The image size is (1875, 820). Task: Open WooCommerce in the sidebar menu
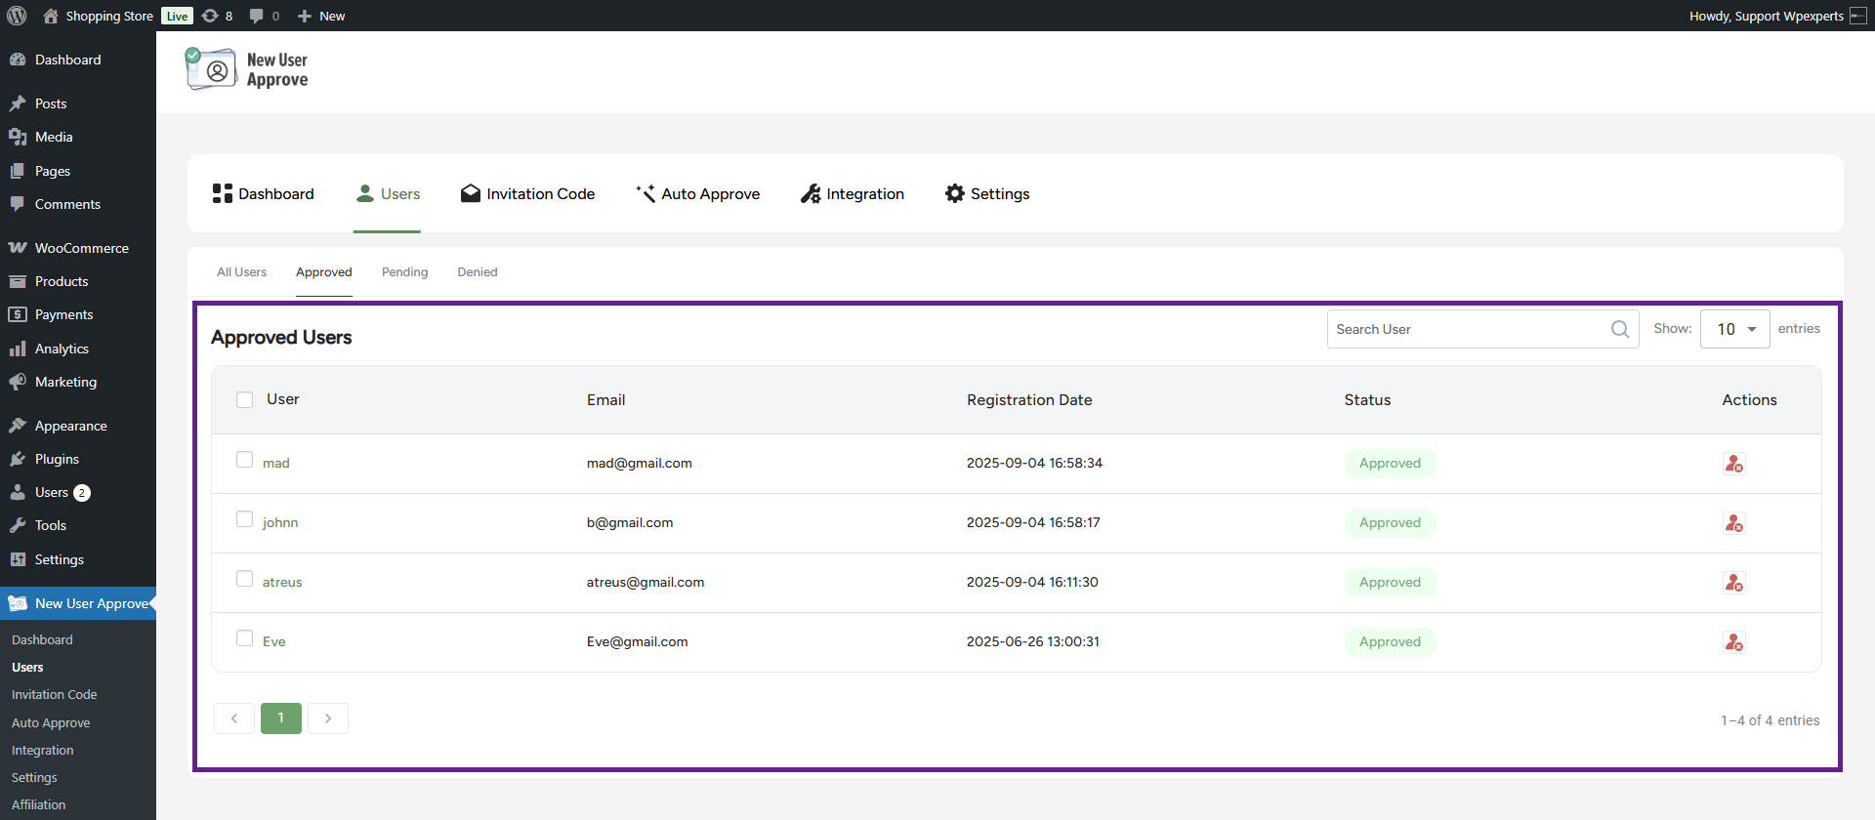click(x=81, y=248)
